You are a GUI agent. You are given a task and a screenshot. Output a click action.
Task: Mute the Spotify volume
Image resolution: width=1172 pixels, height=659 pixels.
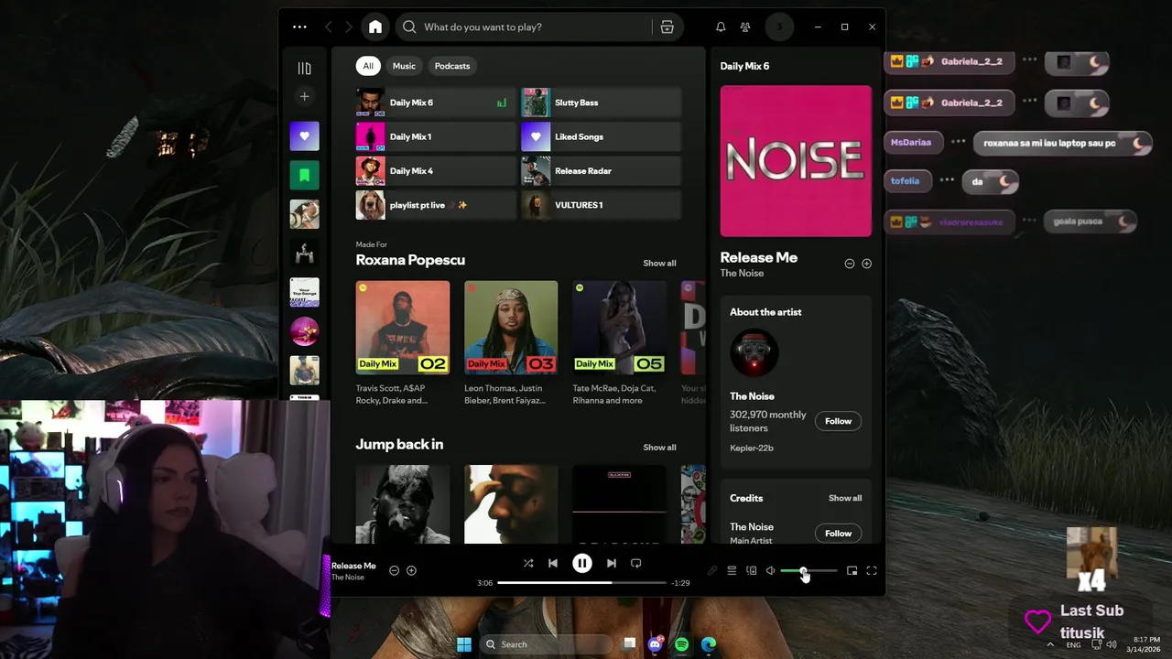771,571
